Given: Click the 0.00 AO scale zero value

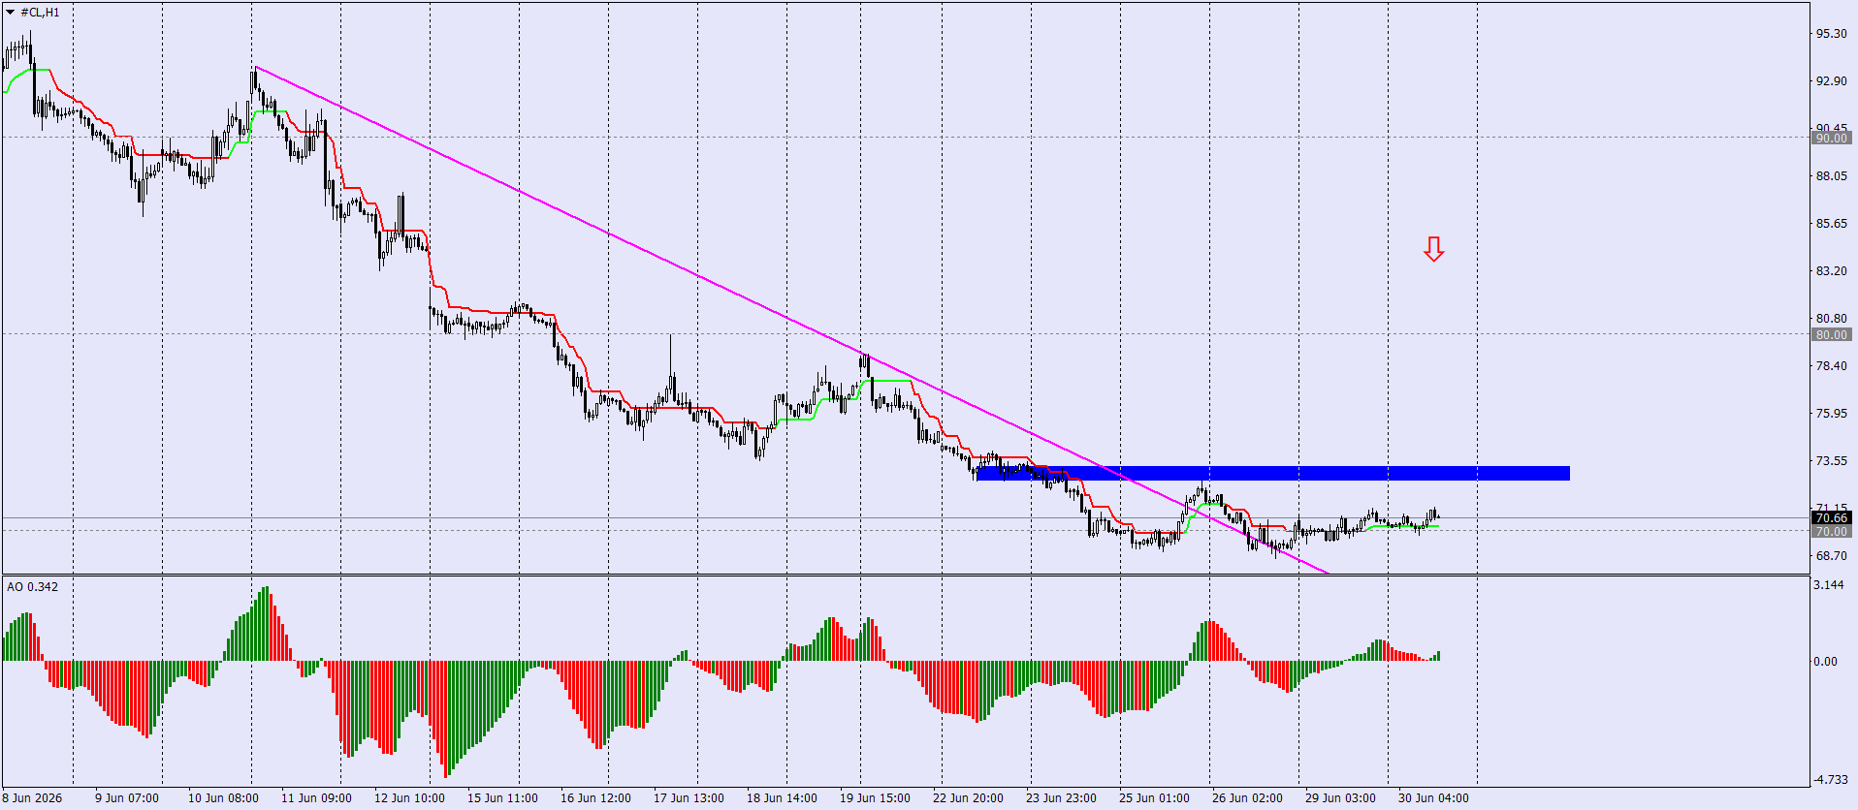Looking at the screenshot, I should click(1825, 662).
